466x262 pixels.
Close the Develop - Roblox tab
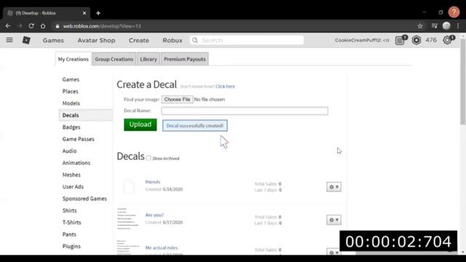[x=84, y=13]
